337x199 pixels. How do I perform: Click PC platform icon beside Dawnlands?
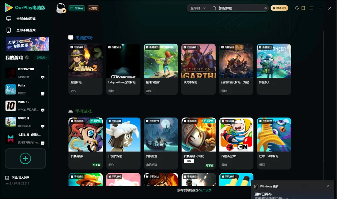click(42, 126)
